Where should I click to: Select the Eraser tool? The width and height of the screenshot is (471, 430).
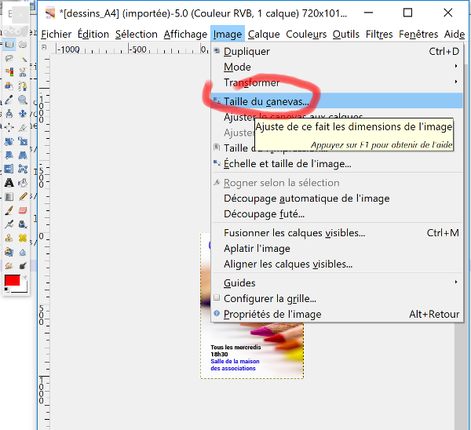pos(23,210)
